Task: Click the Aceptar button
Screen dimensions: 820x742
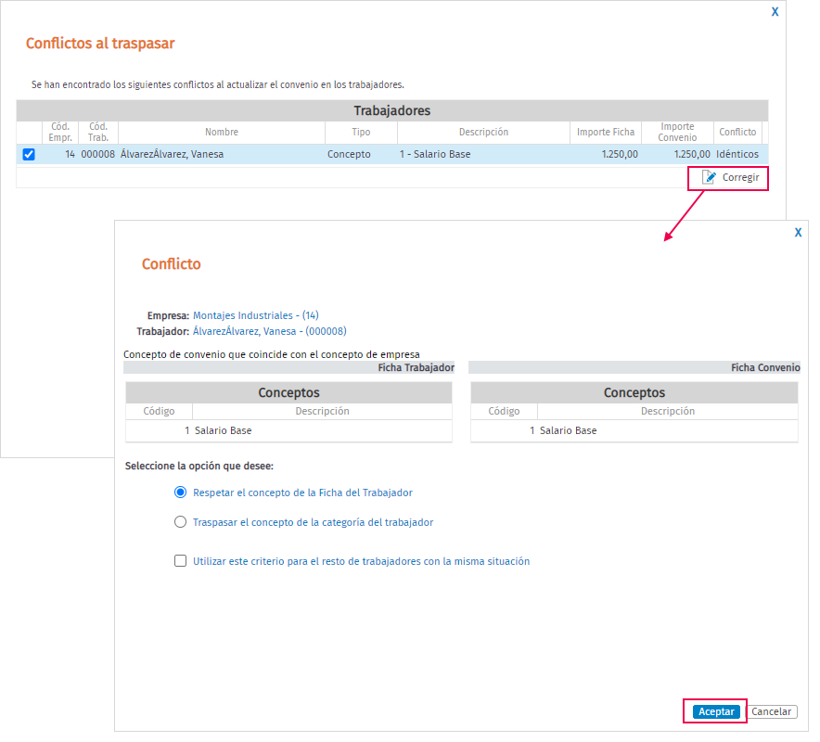Action: click(x=716, y=711)
